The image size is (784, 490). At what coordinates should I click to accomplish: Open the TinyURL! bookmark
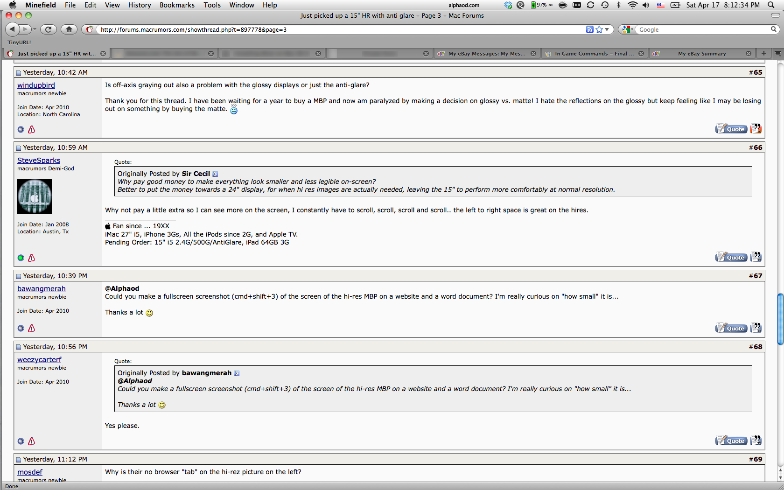pos(19,42)
